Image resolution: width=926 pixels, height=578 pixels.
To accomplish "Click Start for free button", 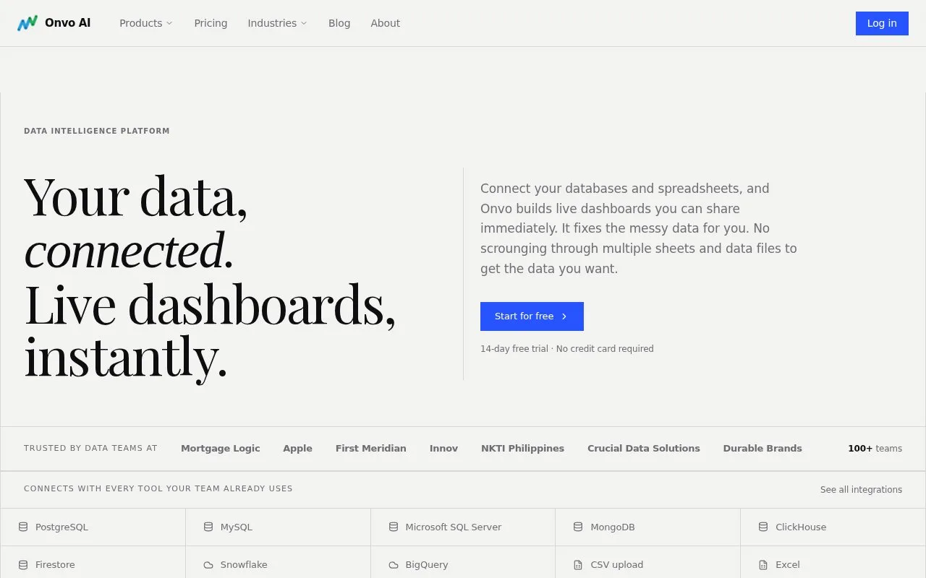I will 532,316.
